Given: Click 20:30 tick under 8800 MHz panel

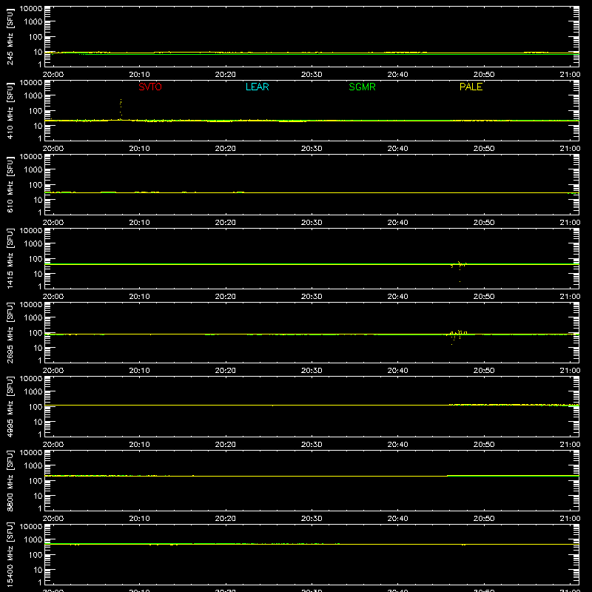Looking at the screenshot, I should coord(312,519).
